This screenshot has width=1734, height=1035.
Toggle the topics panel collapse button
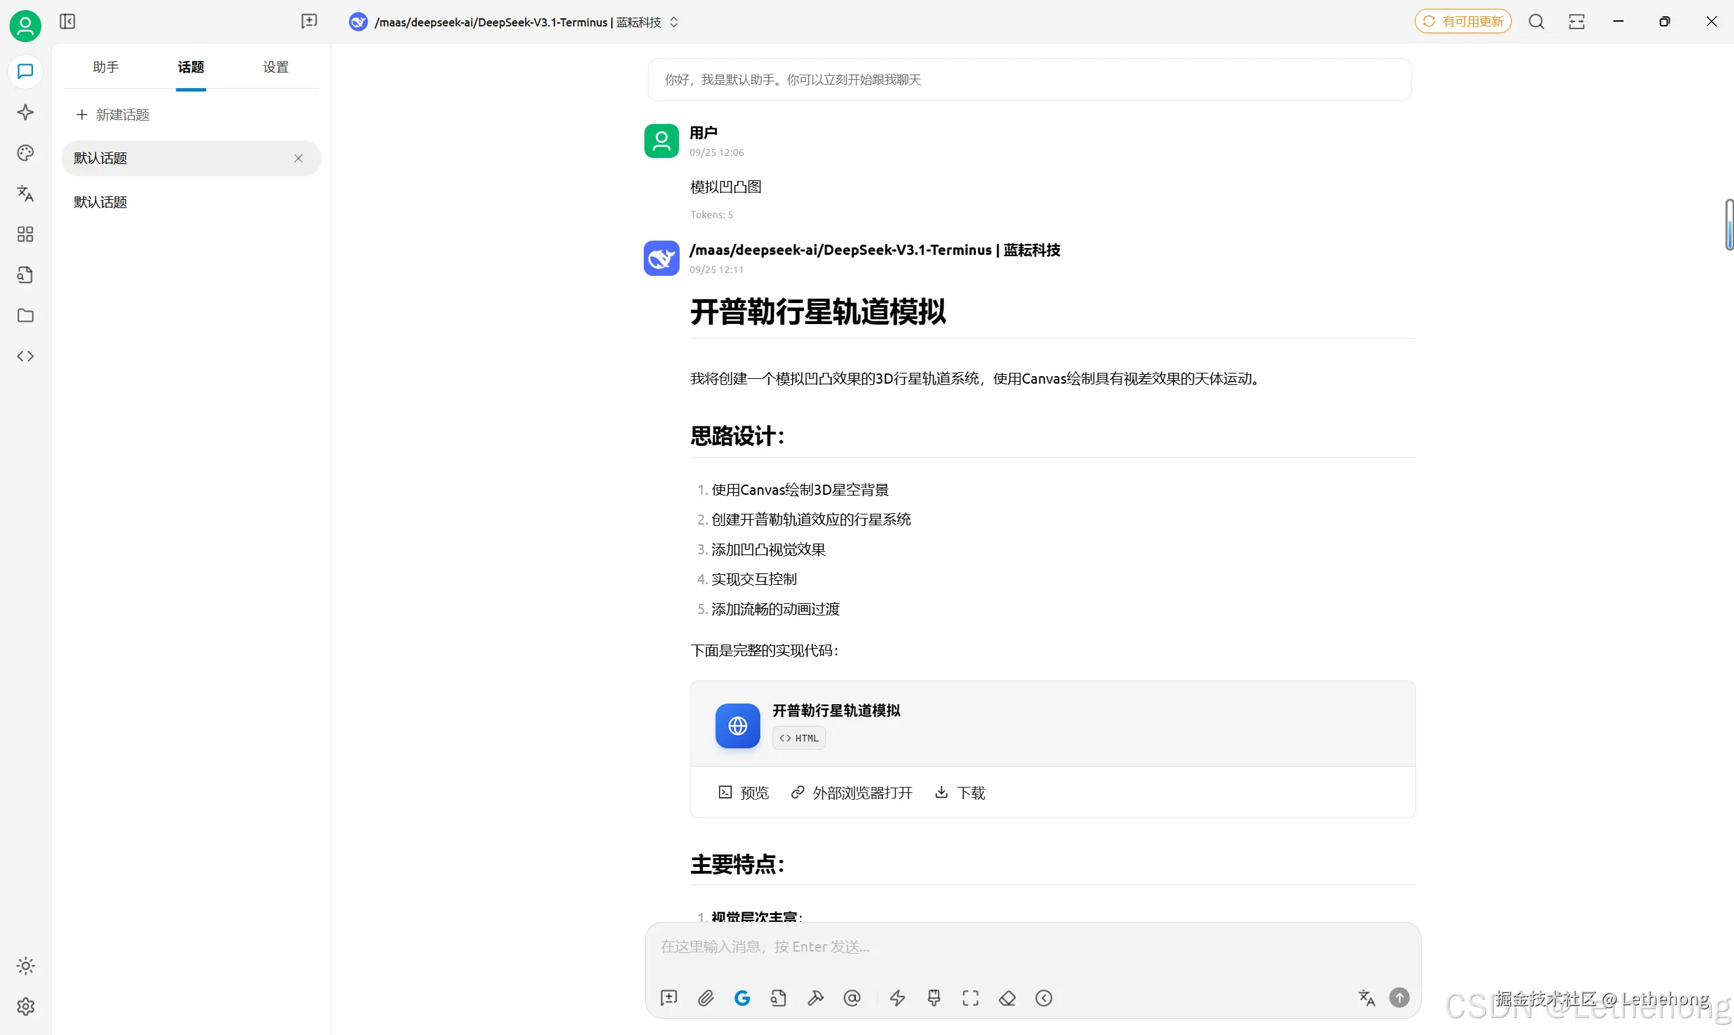tap(67, 22)
